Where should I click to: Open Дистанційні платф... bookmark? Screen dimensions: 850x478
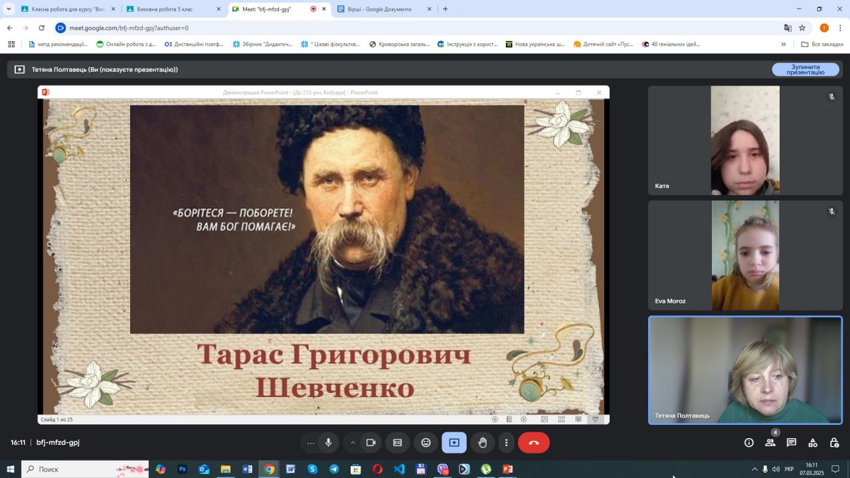pyautogui.click(x=194, y=44)
